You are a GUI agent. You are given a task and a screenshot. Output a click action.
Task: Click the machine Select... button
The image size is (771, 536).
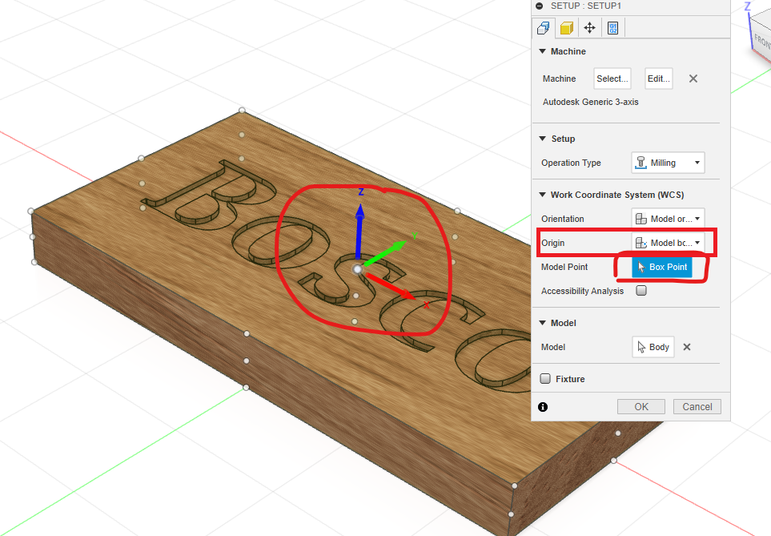click(612, 79)
